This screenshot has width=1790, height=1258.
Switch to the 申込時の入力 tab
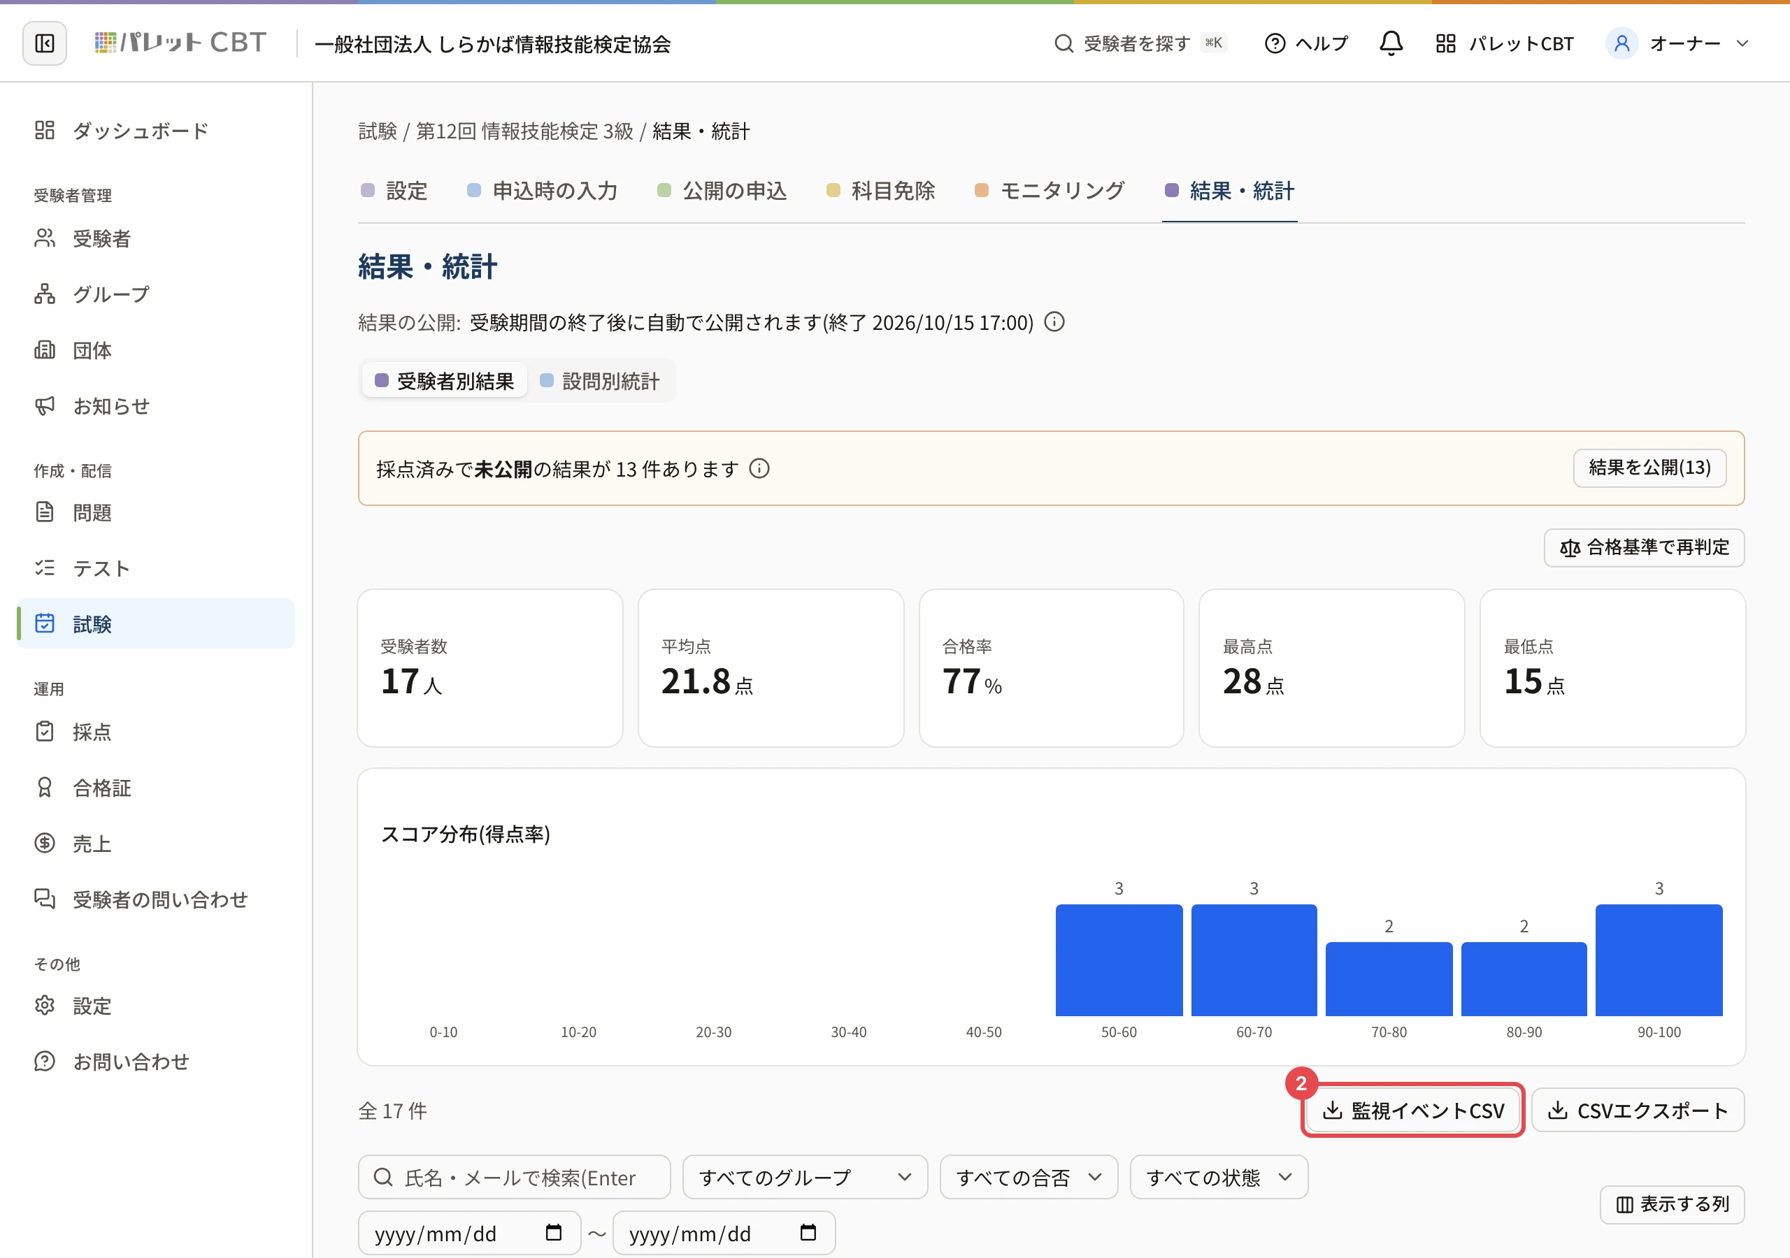click(542, 191)
